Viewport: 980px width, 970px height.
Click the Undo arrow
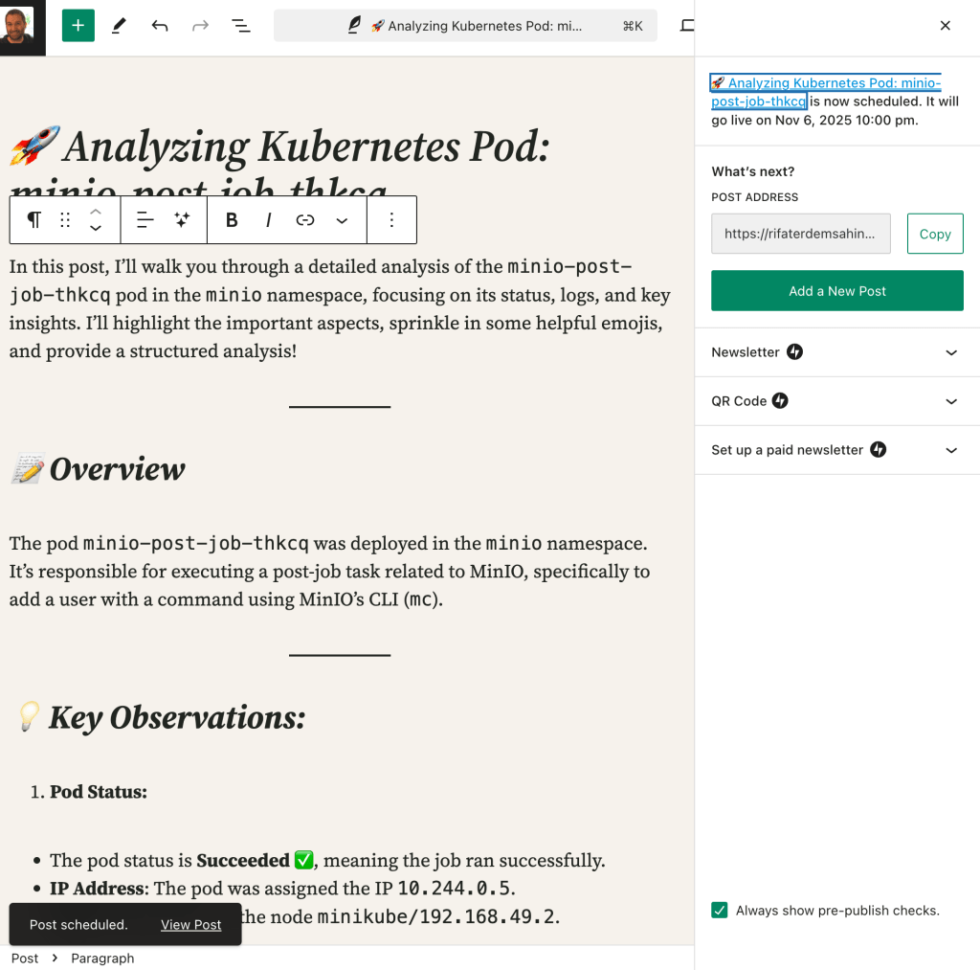tap(160, 26)
